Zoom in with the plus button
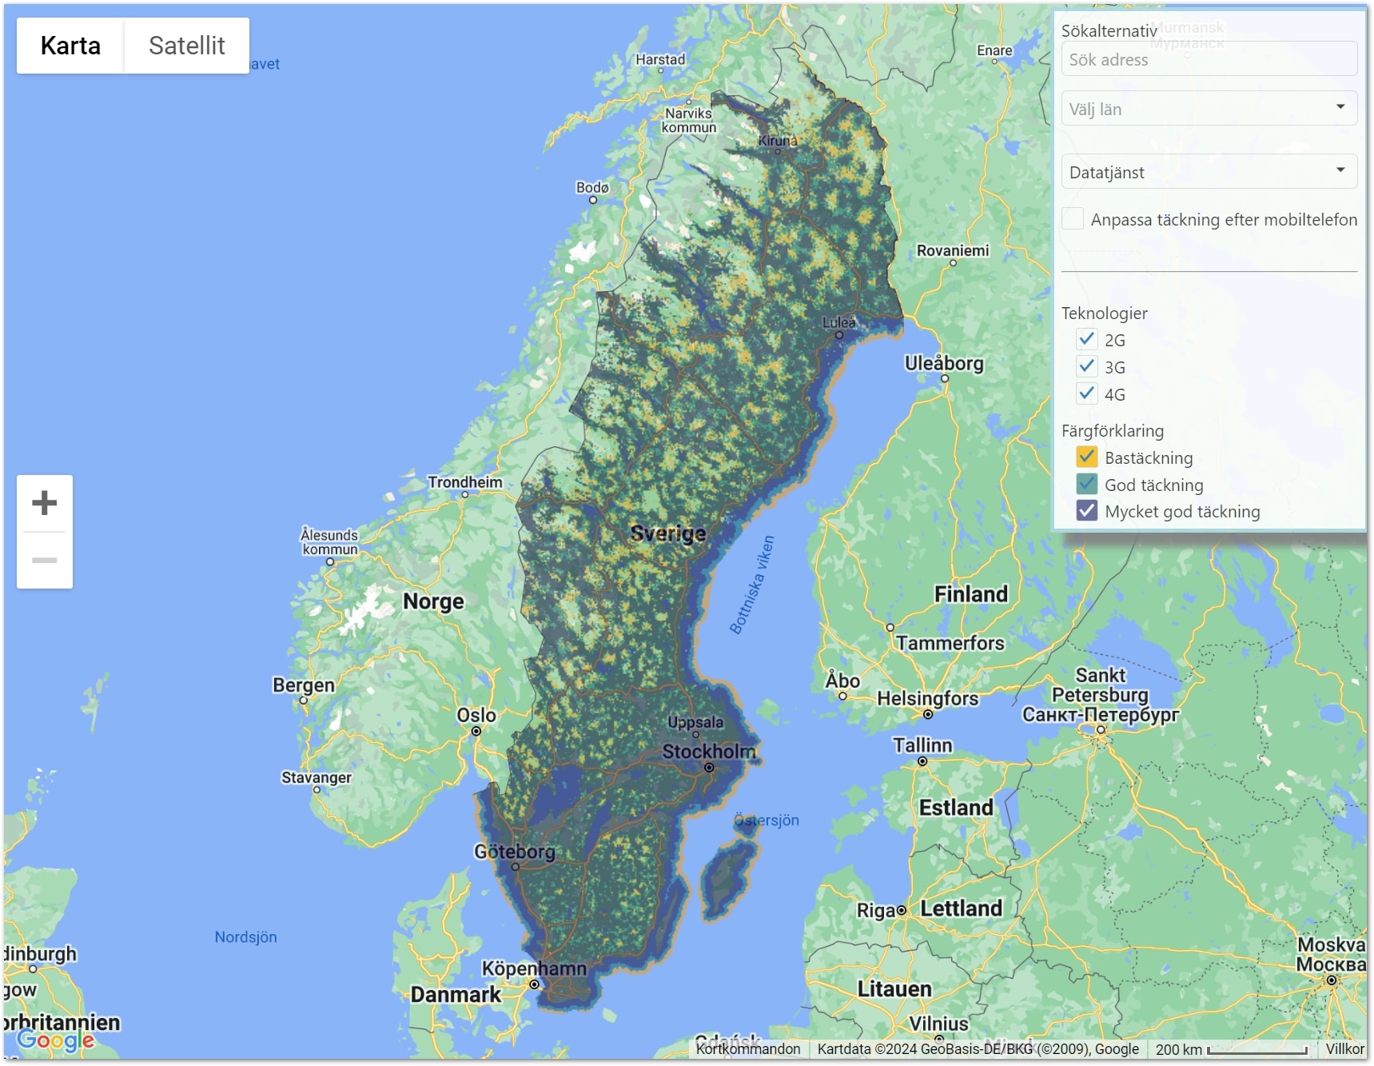1374x1066 pixels. (x=45, y=503)
